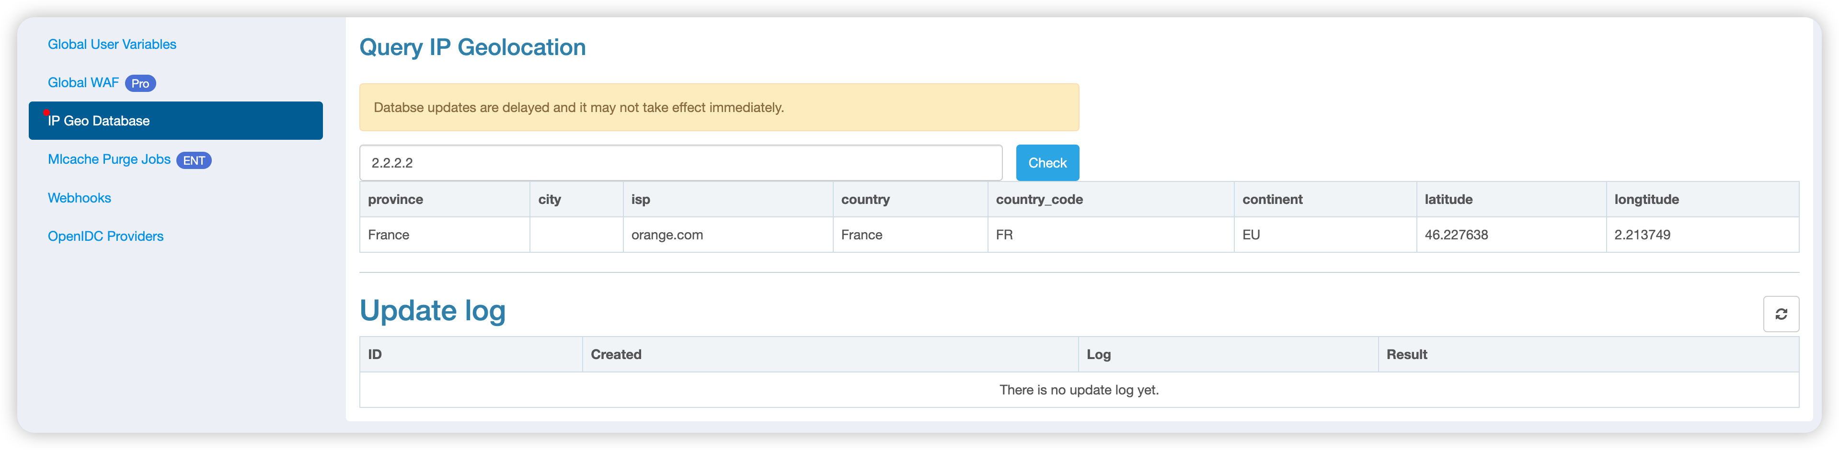1839x450 pixels.
Task: Open Global WAF settings
Action: pos(83,83)
